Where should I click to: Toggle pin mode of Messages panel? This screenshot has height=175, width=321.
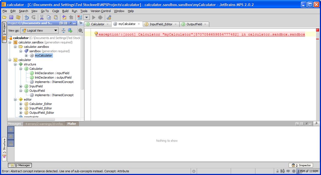tap(306, 124)
